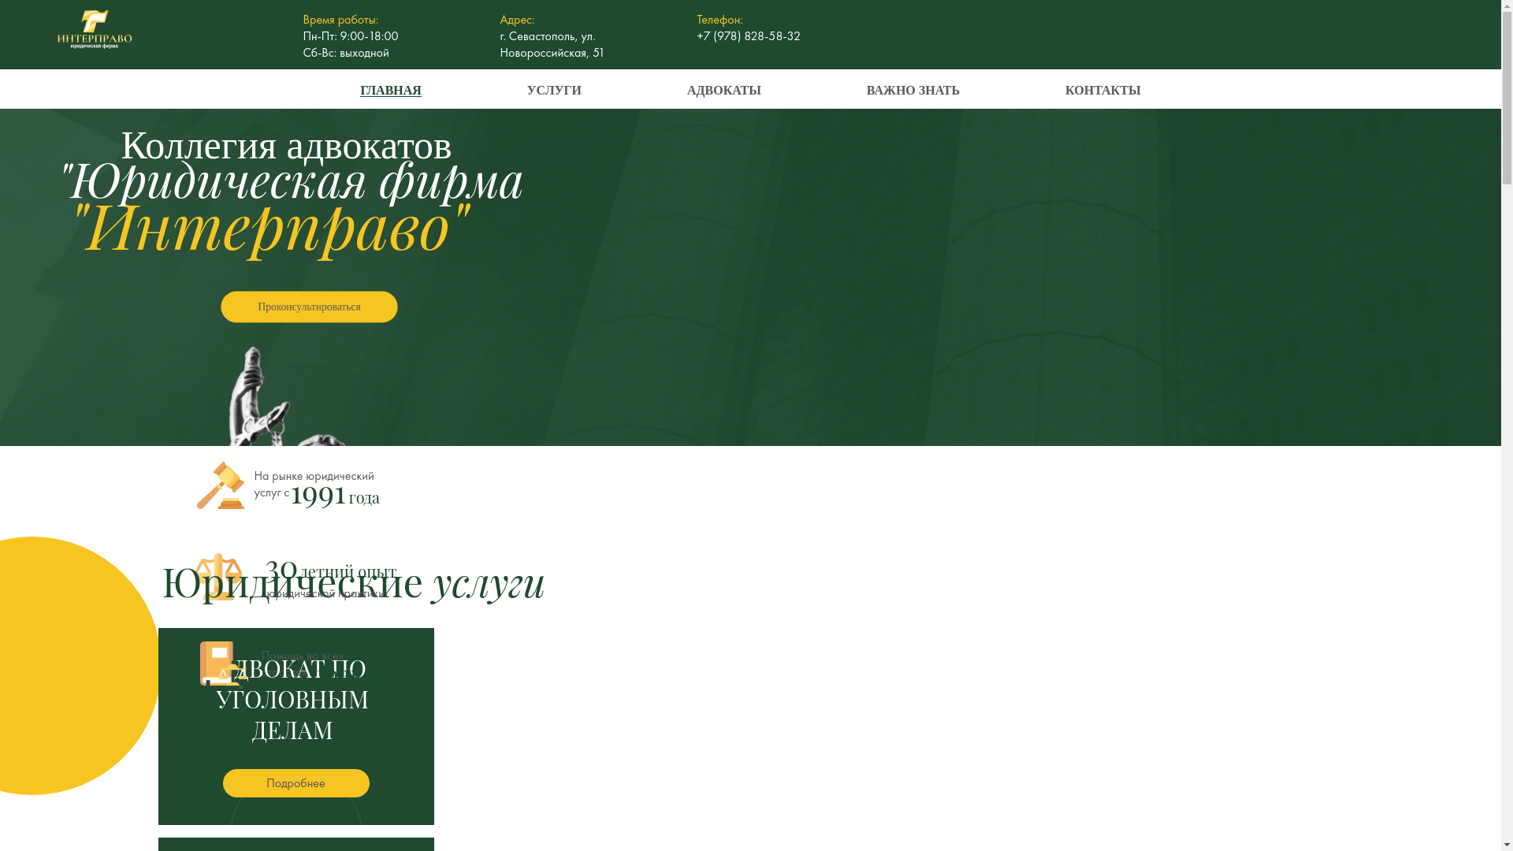The image size is (1513, 851).
Task: Open the ВАЖНО ЗНАТЬ section
Action: (x=913, y=91)
